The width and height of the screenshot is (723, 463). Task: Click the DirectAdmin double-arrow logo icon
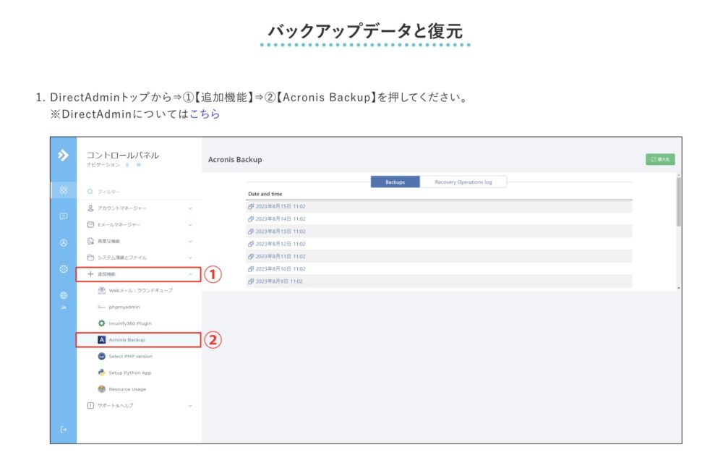pyautogui.click(x=63, y=156)
